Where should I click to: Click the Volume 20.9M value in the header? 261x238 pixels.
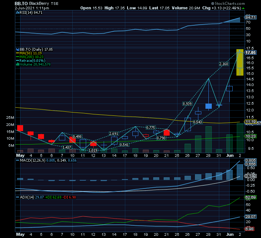(x=186, y=8)
